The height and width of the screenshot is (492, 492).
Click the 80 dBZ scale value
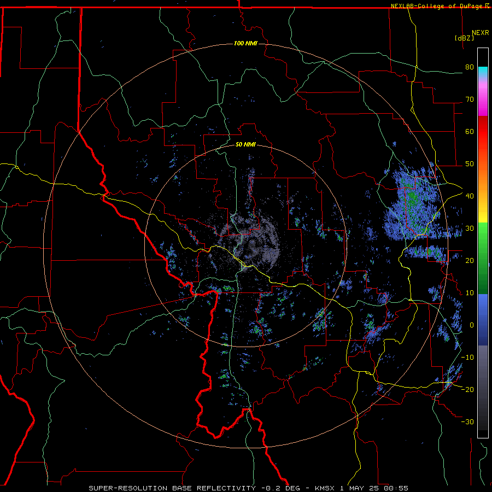(x=470, y=67)
